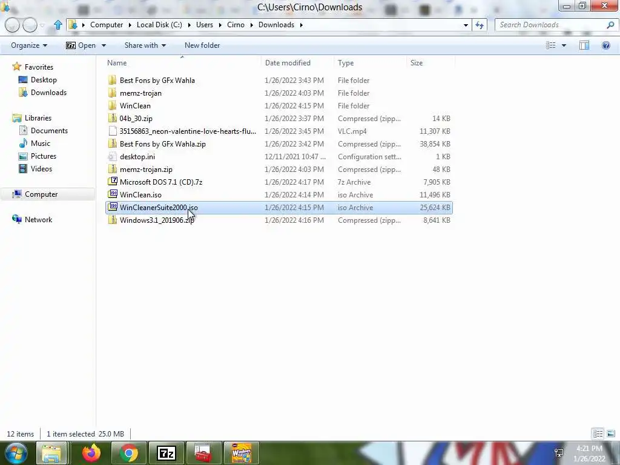Click the Forward navigation button
The height and width of the screenshot is (465, 620).
click(x=30, y=25)
